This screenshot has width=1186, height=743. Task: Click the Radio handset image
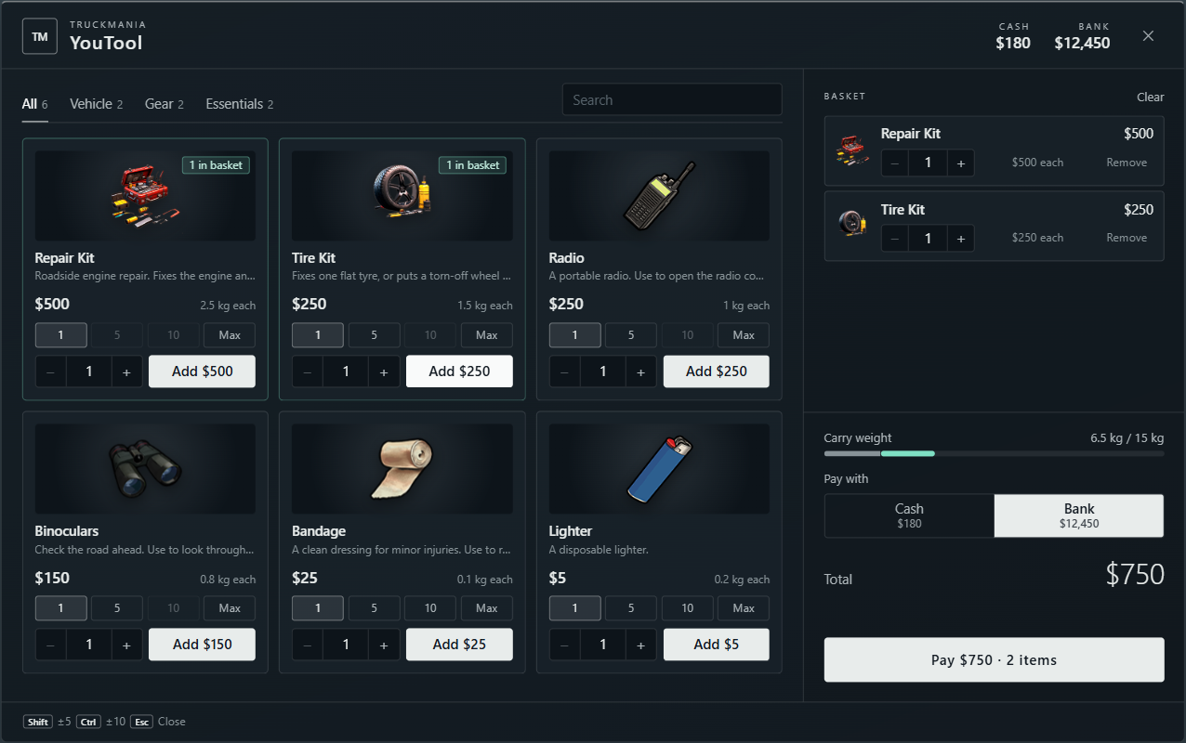pos(659,196)
